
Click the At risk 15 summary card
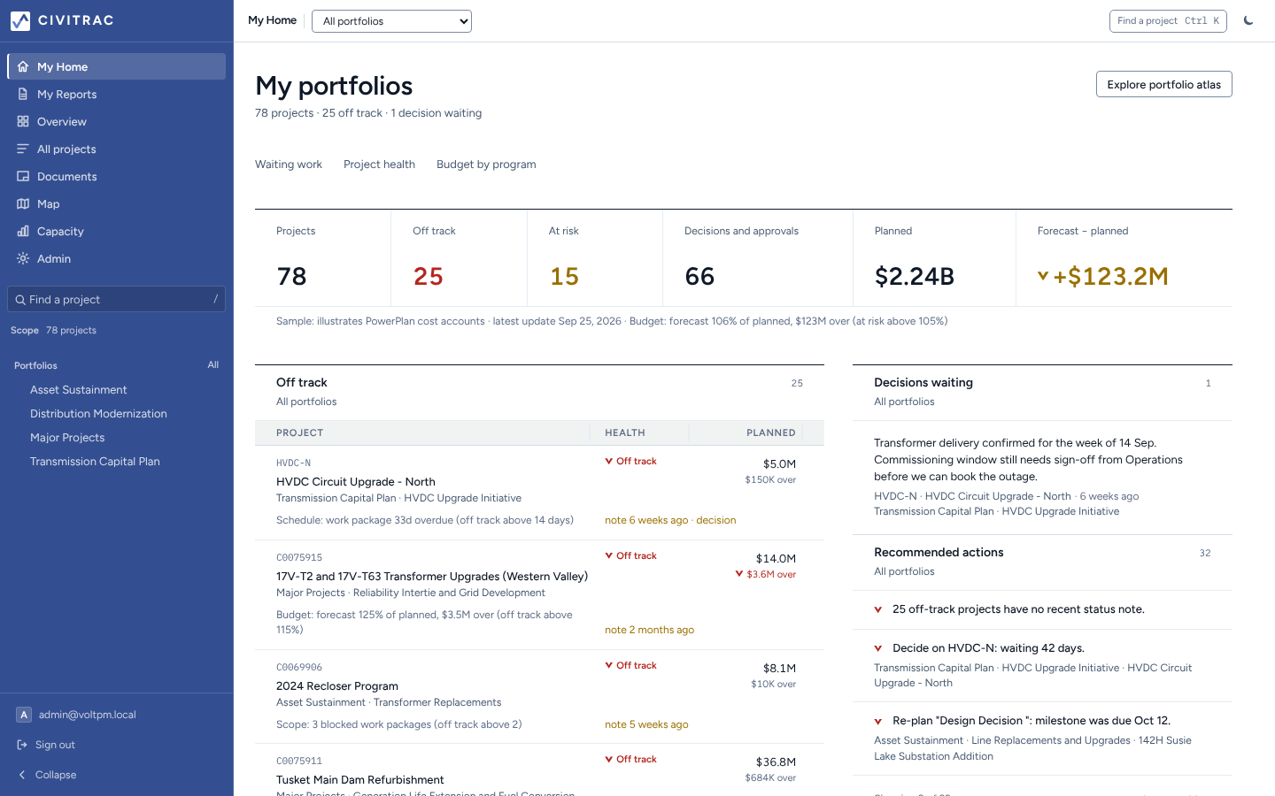tap(595, 257)
